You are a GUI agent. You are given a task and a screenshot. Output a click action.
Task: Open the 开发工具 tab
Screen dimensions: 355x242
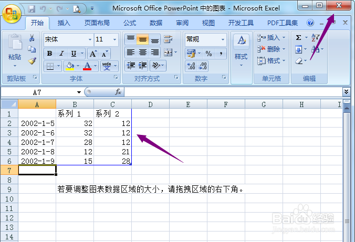241,23
